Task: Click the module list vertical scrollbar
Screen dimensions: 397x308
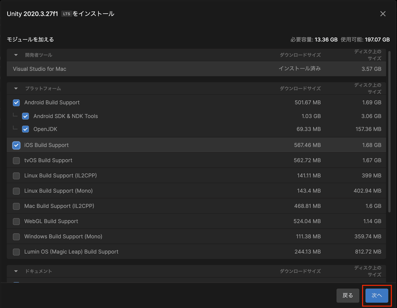Action: pos(389,132)
